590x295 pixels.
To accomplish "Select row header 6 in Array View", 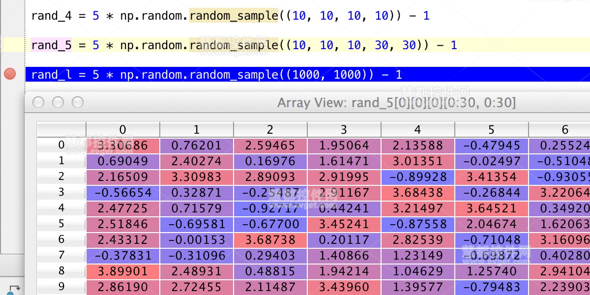I will point(61,240).
